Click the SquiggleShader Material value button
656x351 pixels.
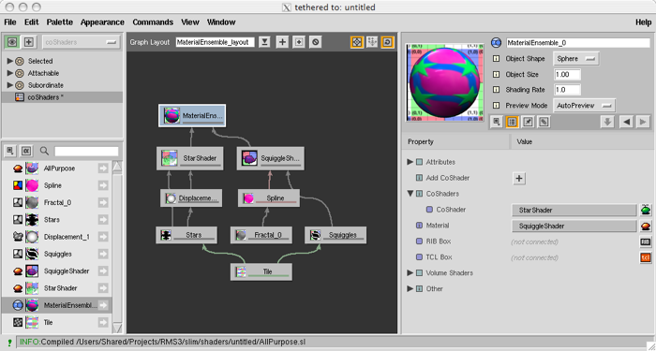click(x=574, y=227)
